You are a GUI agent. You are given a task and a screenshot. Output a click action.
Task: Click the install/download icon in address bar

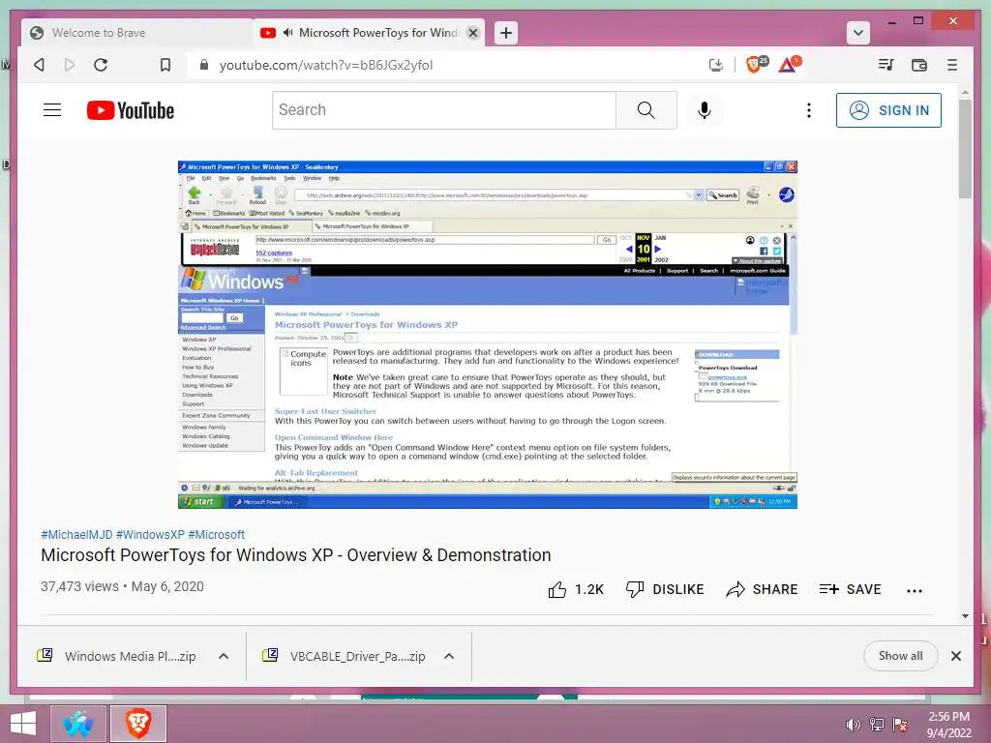point(715,65)
